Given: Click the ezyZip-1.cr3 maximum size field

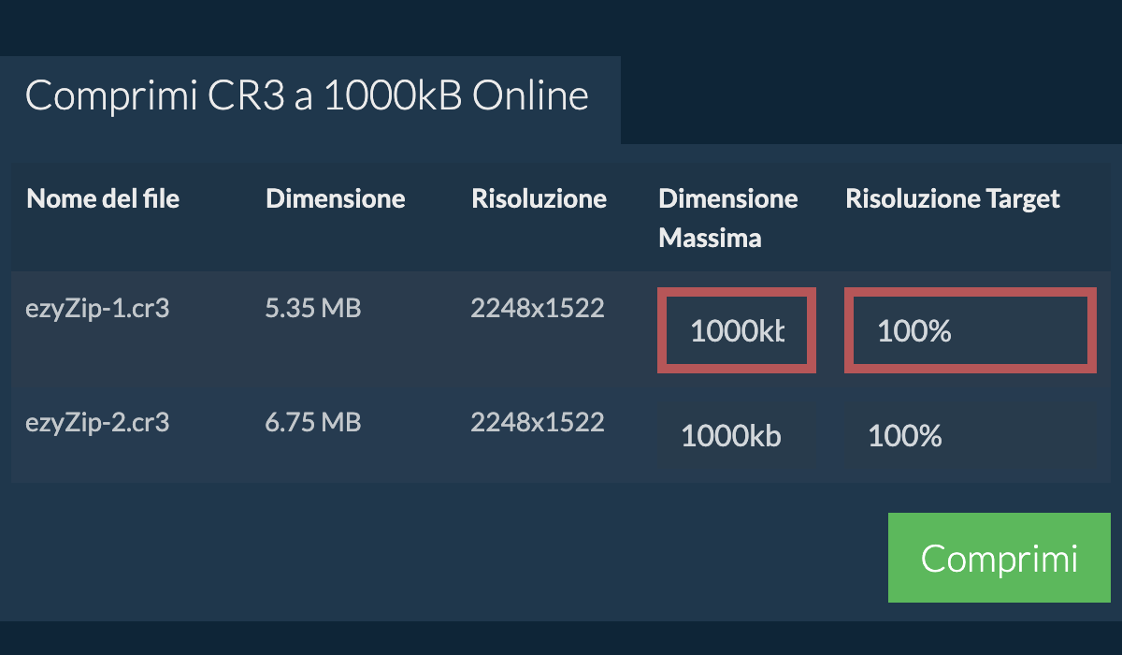Looking at the screenshot, I should (x=737, y=330).
